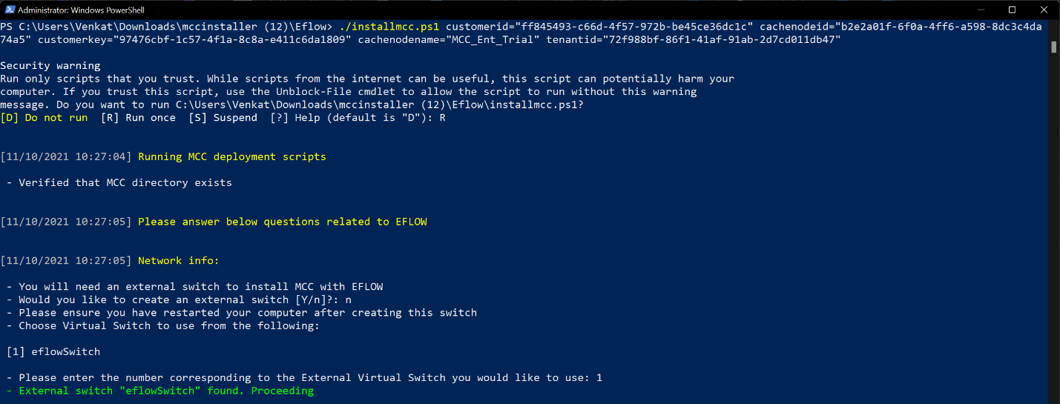This screenshot has height=404, width=1060.
Task: Click the "Security warning" heading text
Action: click(50, 65)
